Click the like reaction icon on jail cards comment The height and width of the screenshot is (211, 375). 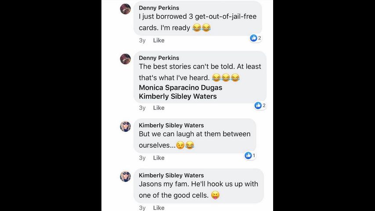pos(253,38)
